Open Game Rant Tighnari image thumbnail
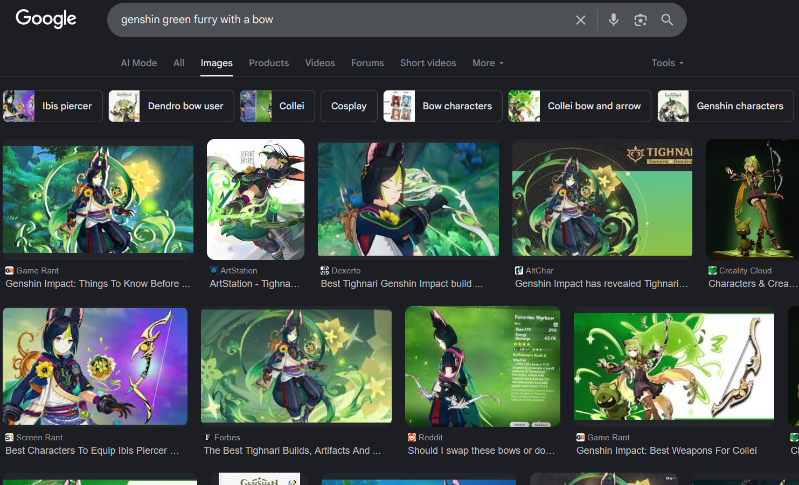The width and height of the screenshot is (799, 485). point(98,199)
